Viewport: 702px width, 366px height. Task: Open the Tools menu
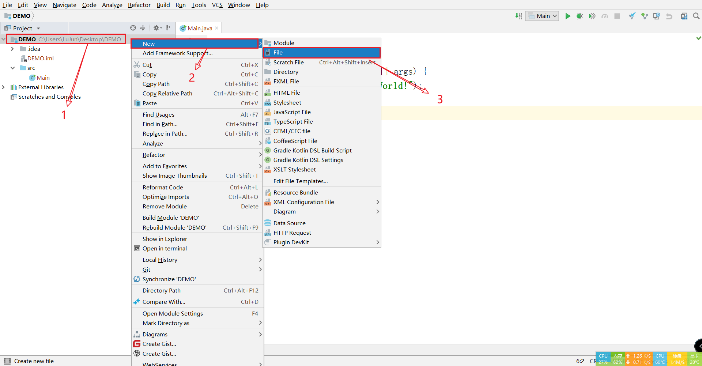pyautogui.click(x=199, y=5)
